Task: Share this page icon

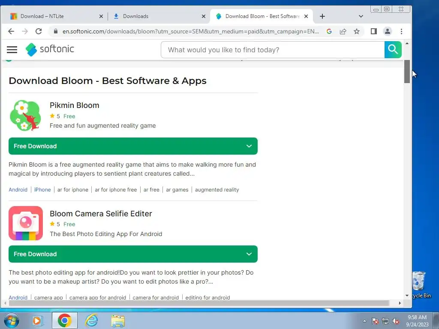Action: point(343,31)
